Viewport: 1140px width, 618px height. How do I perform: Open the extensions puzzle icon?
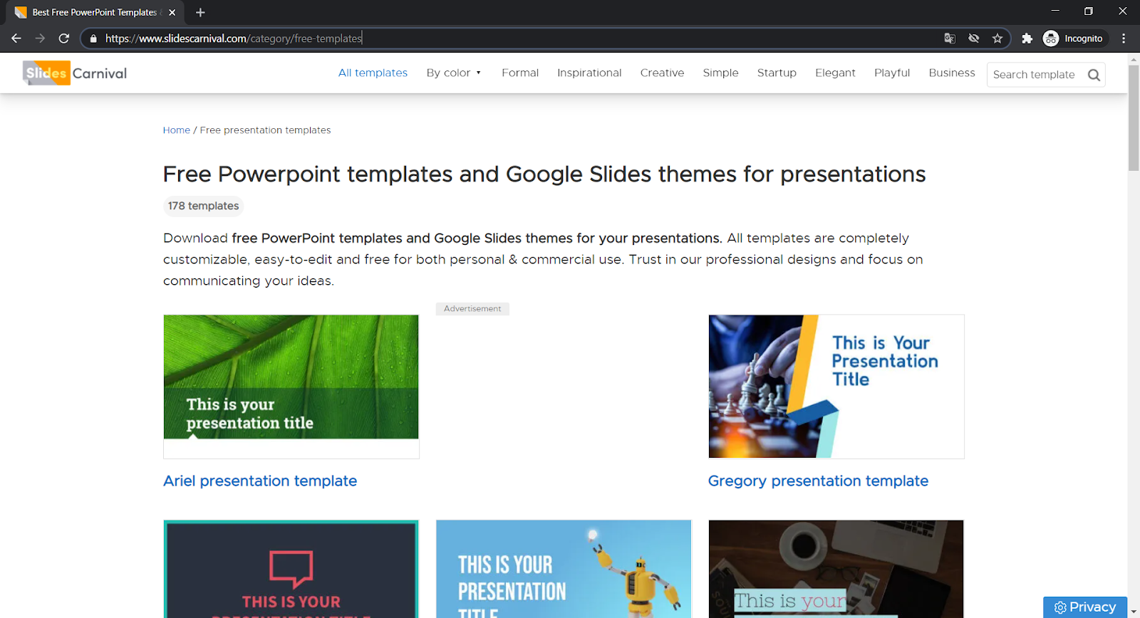(1027, 38)
